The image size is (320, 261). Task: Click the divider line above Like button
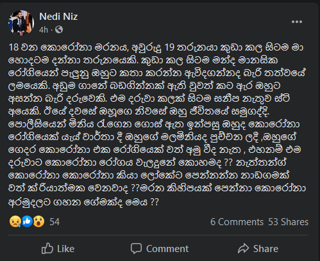pos(158,235)
